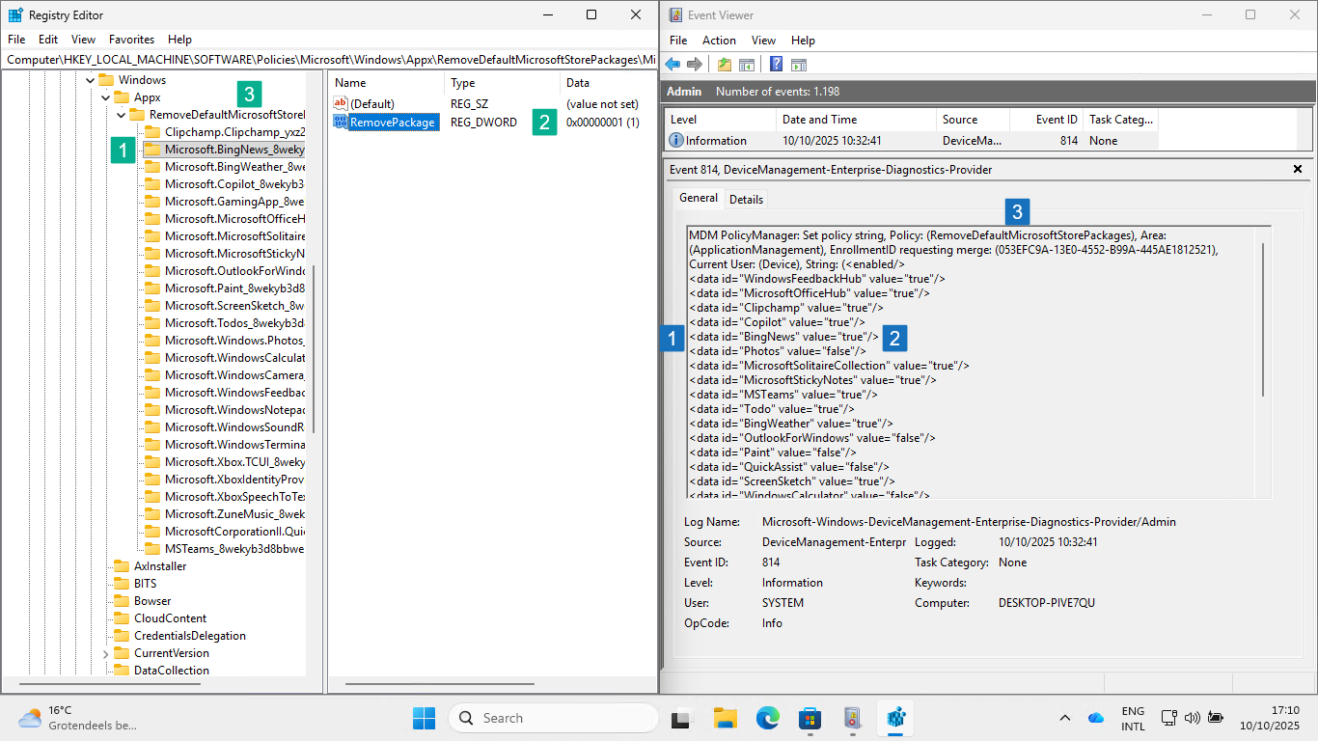Open the Favorites menu in Registry Editor
Image resolution: width=1318 pixels, height=741 pixels.
click(131, 40)
